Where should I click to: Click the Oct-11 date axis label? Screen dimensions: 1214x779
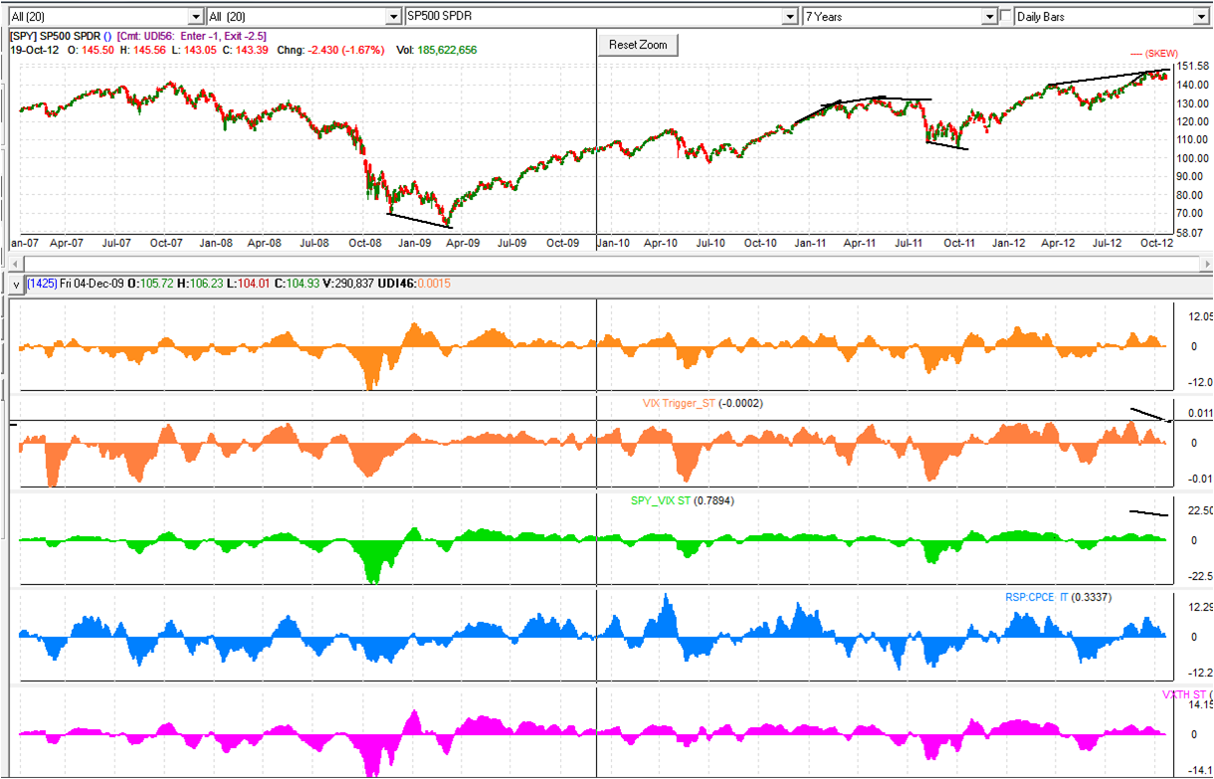pos(959,242)
